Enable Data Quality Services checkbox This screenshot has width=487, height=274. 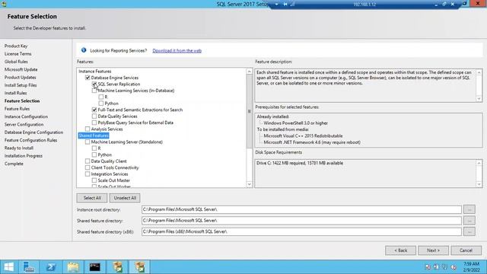94,116
